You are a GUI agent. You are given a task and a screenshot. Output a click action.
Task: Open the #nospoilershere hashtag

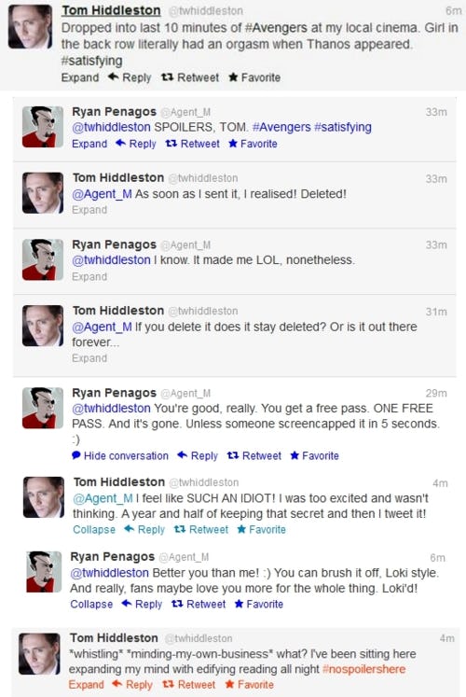[363, 669]
